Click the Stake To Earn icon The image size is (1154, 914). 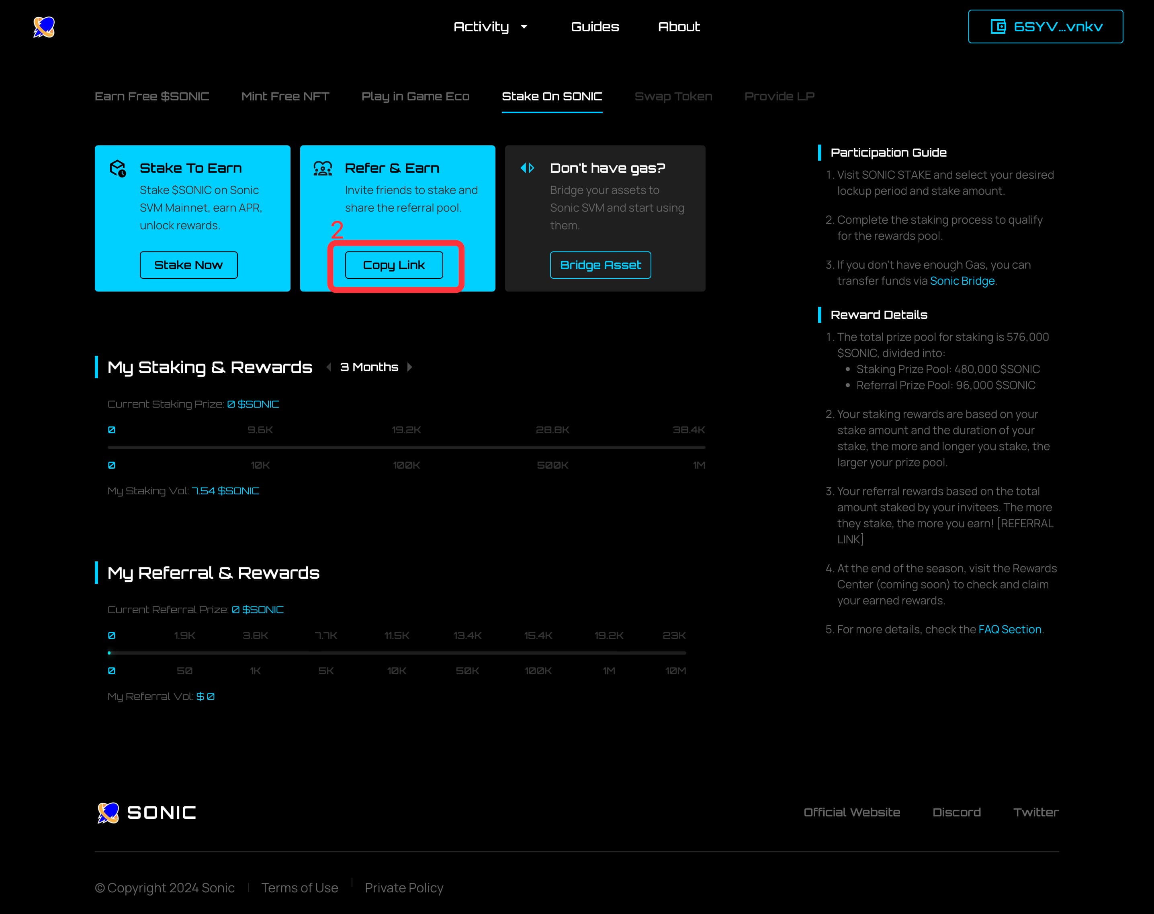click(118, 169)
